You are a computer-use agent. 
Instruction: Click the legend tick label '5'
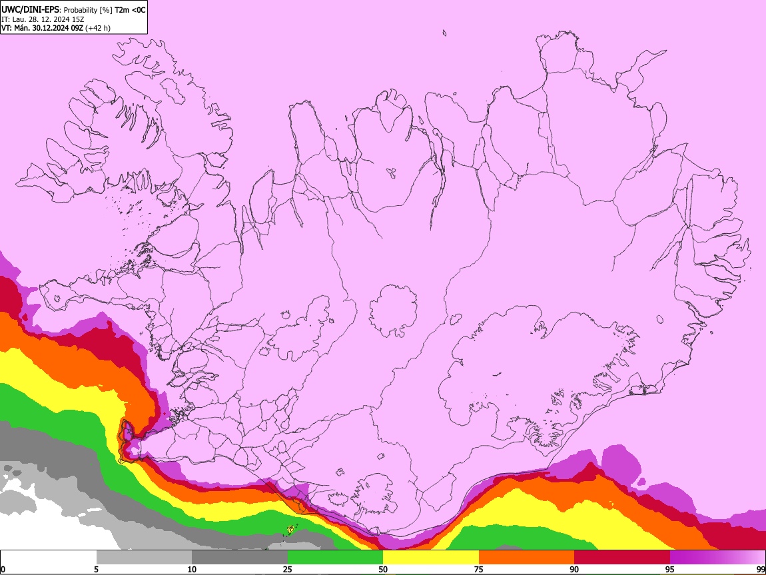pos(96,569)
